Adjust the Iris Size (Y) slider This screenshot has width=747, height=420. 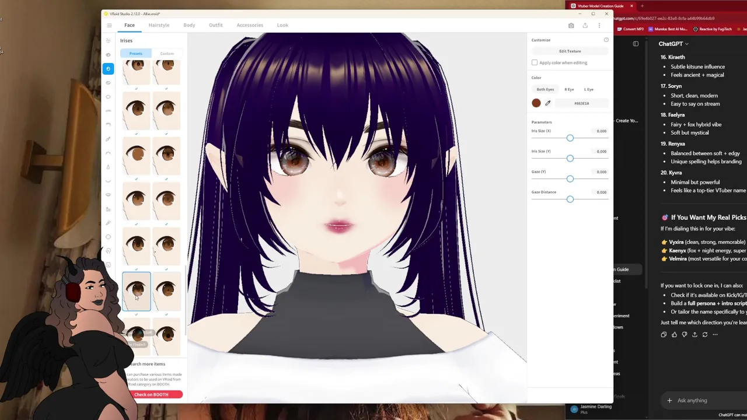coord(570,159)
